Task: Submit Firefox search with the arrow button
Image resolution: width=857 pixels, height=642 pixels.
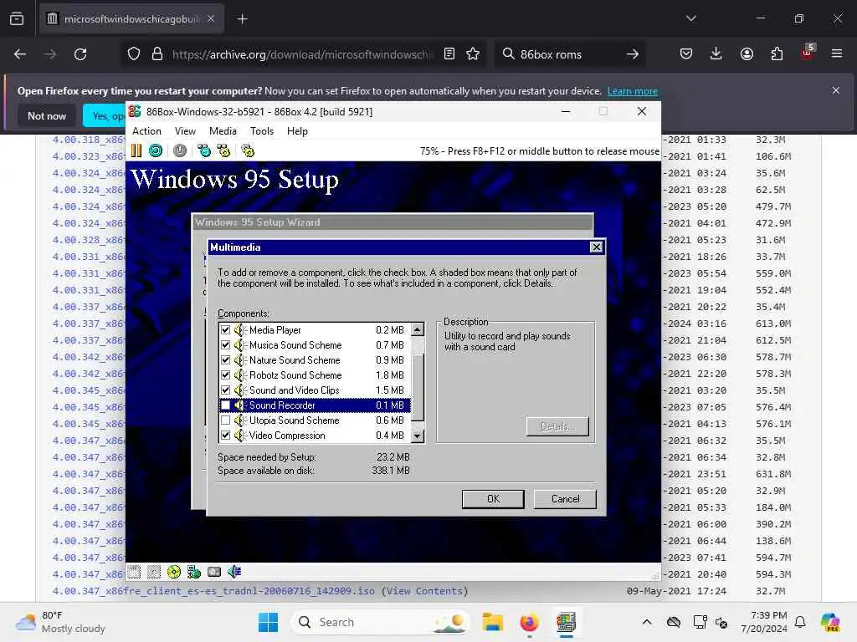Action: [x=633, y=54]
